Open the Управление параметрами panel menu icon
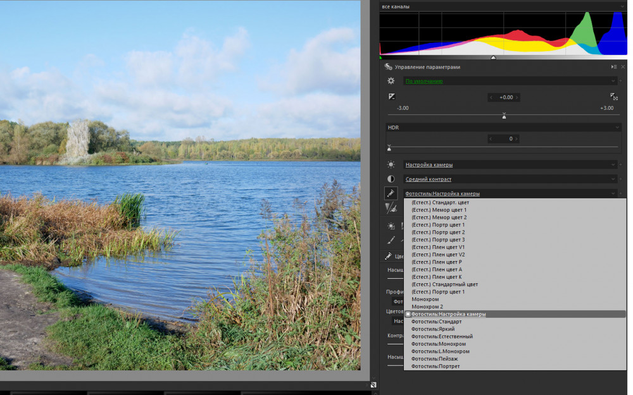 [613, 66]
